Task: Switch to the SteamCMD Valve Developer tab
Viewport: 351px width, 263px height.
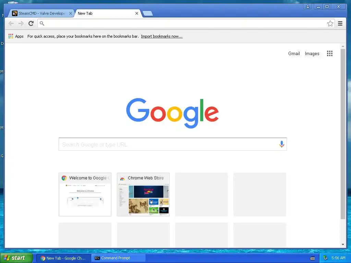Action: (41, 13)
